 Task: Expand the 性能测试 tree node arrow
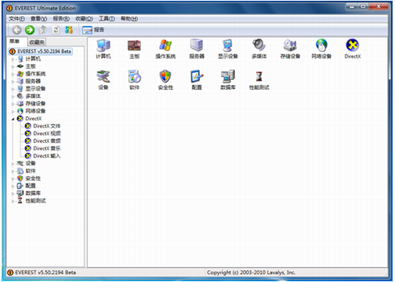13,201
